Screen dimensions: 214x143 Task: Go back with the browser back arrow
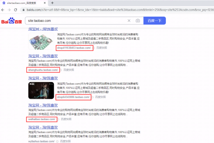(x=3, y=10)
